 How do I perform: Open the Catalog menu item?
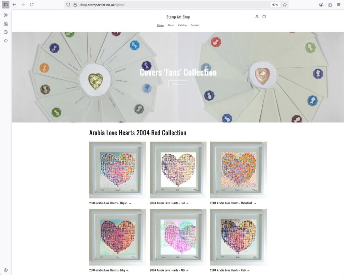pos(182,25)
